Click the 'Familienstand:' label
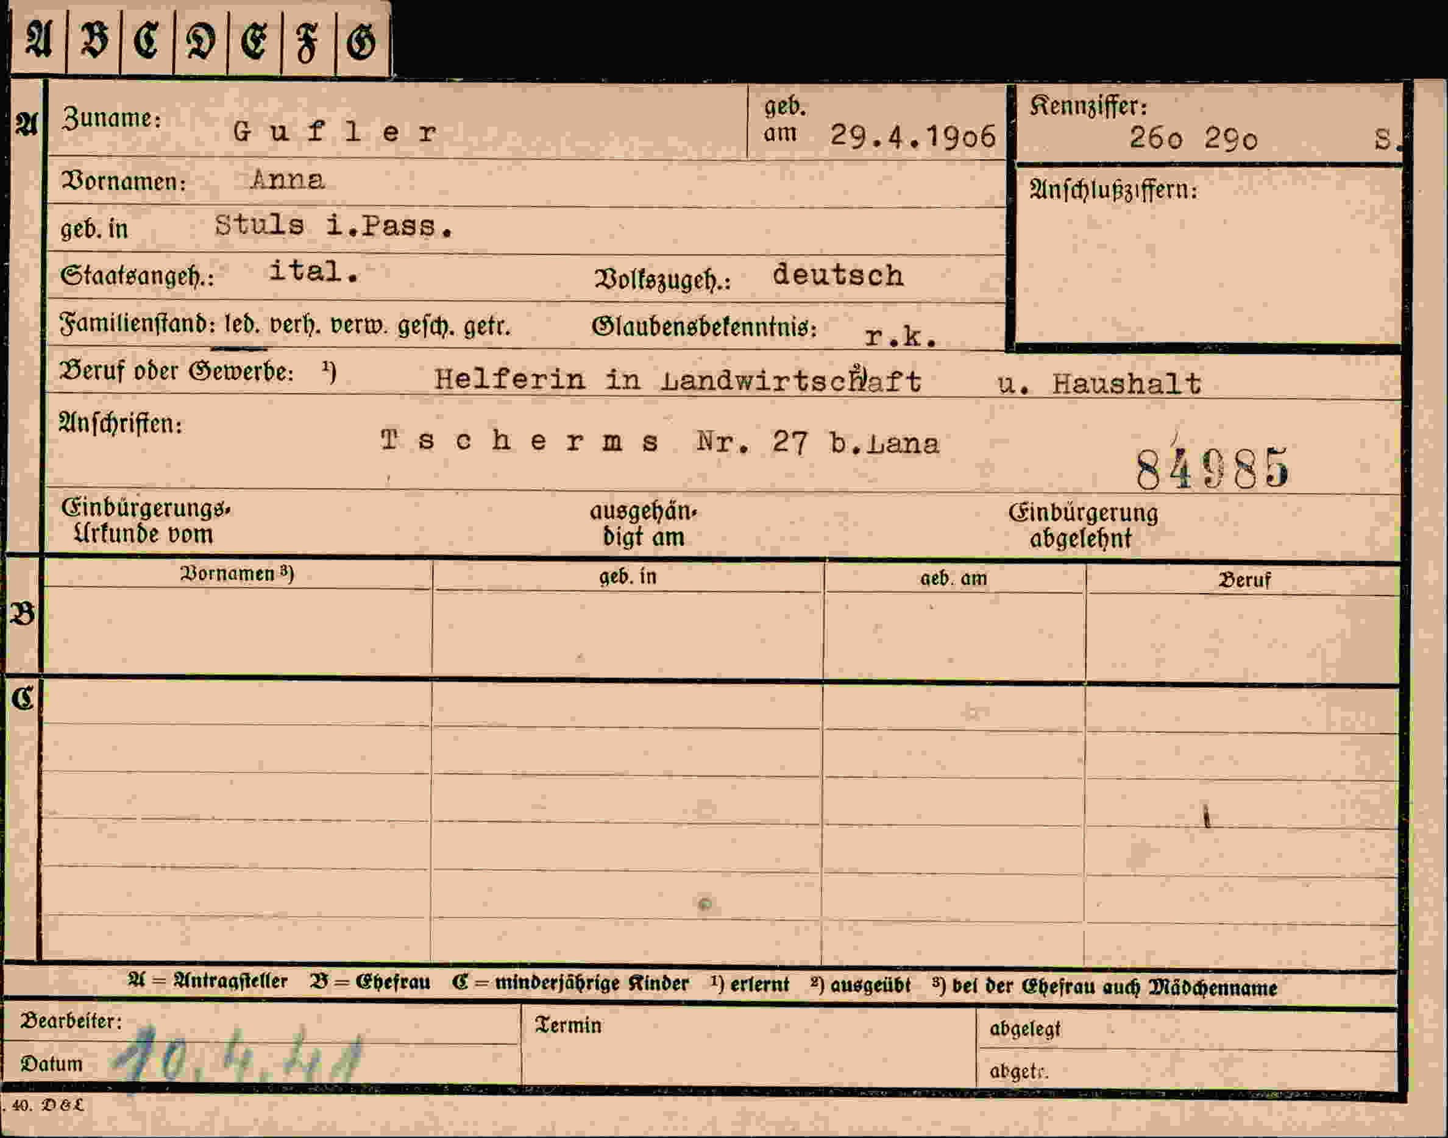 coord(138,325)
